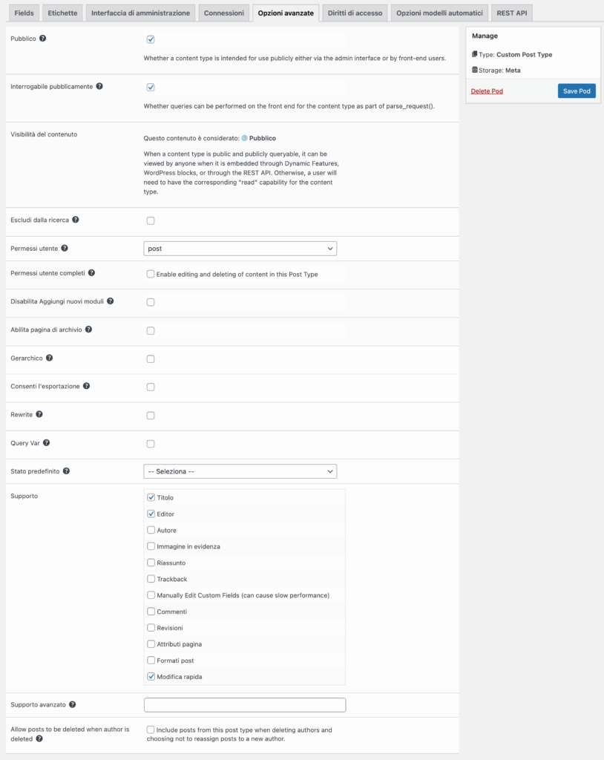Click the Delete Pod link

[x=487, y=91]
